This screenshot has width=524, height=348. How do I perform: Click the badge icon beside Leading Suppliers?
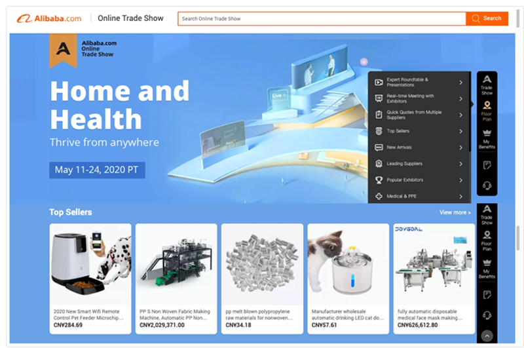pyautogui.click(x=379, y=163)
